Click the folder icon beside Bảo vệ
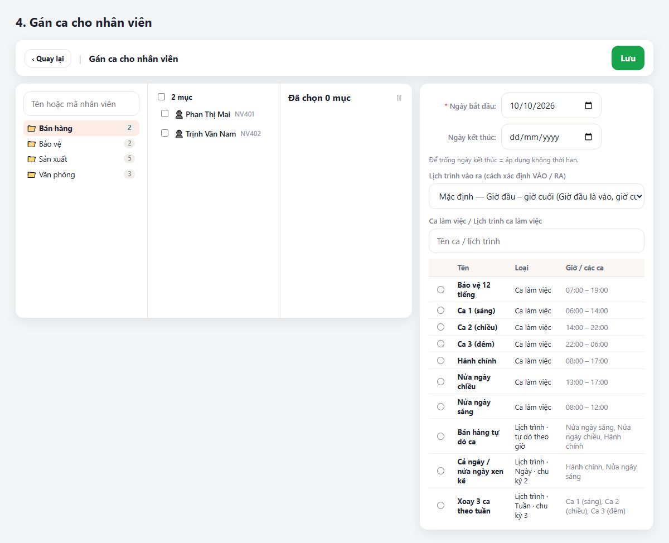 click(32, 144)
